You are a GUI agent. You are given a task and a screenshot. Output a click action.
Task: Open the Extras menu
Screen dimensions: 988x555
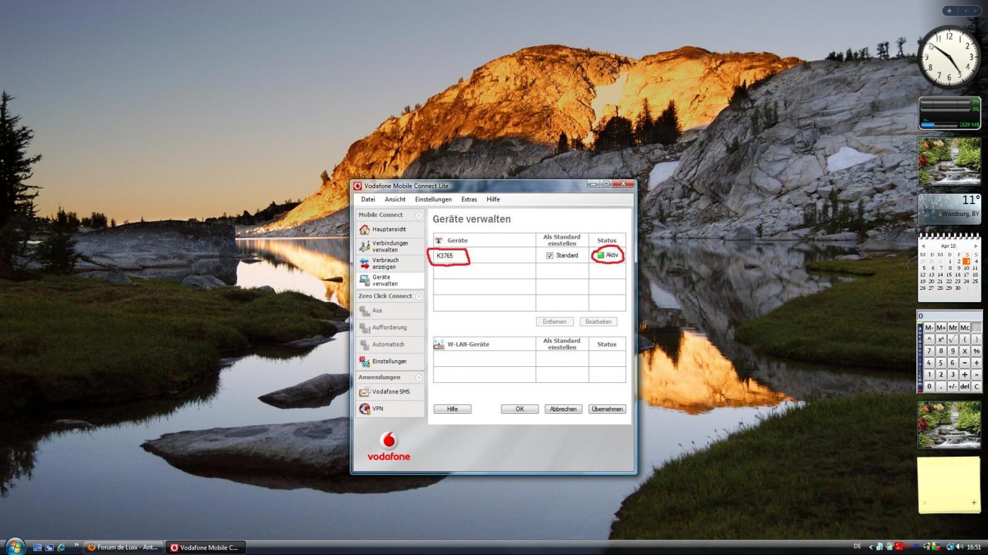(x=469, y=199)
